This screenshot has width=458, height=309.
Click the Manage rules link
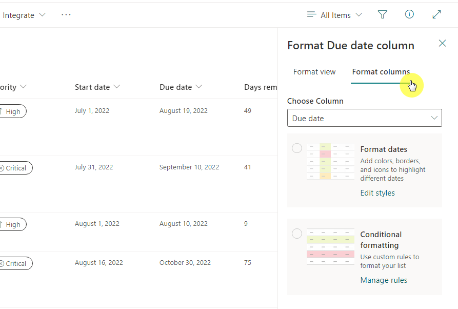(384, 280)
